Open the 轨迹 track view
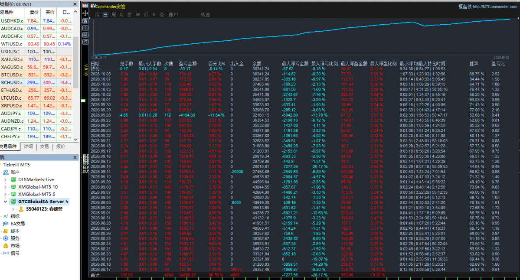Image resolution: width=520 pixels, height=280 pixels. pos(205,15)
